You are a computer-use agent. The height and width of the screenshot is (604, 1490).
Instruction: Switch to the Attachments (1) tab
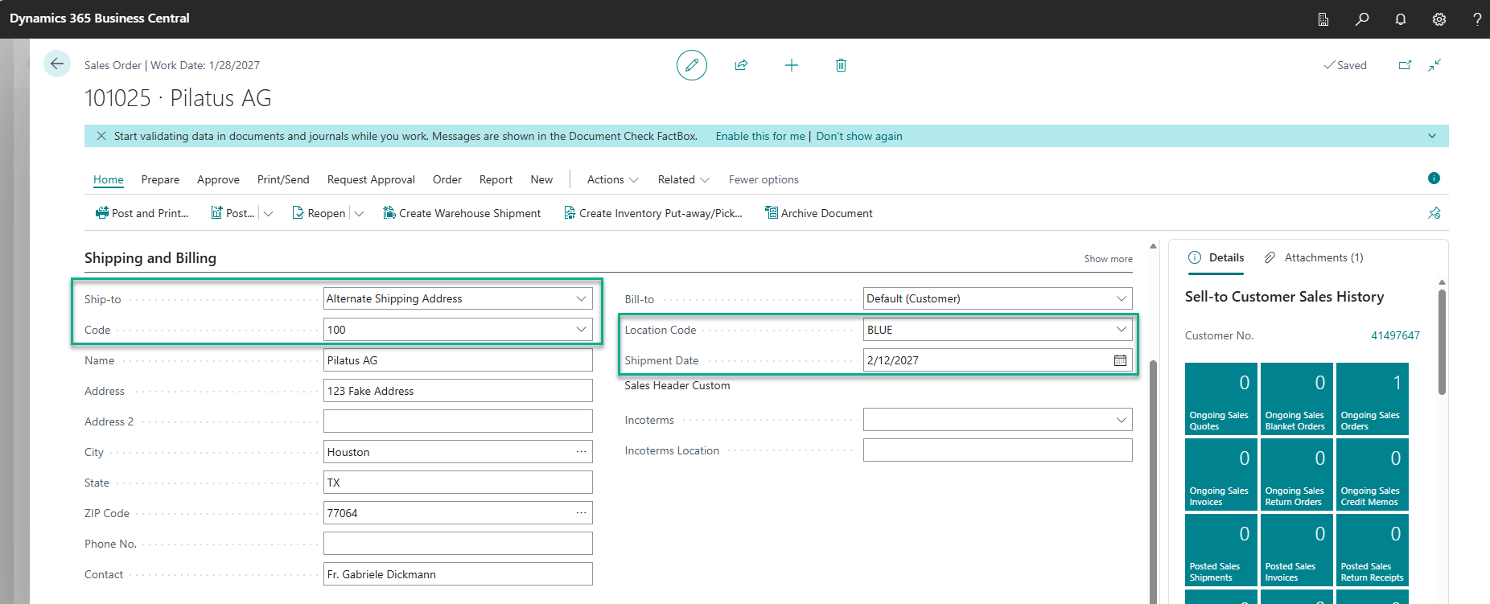click(x=1314, y=257)
